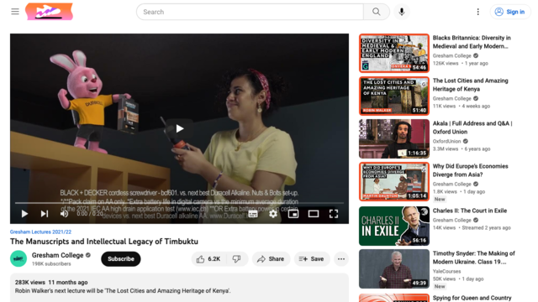Enable miniplayer mode icon
This screenshot has width=538, height=302.
(293, 214)
